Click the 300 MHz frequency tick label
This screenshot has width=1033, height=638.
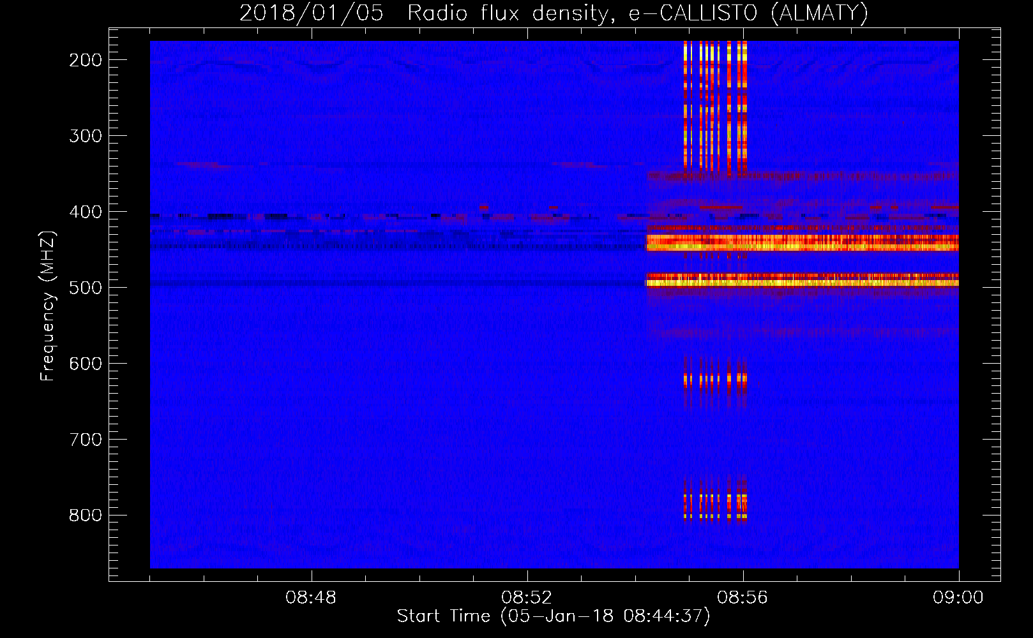point(86,136)
